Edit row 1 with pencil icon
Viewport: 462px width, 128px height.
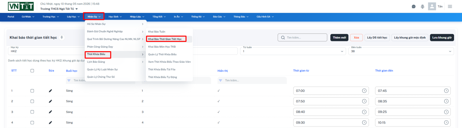click(50, 91)
